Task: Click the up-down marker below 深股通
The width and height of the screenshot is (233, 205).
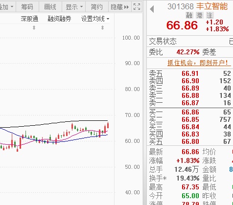Action: click(34, 28)
